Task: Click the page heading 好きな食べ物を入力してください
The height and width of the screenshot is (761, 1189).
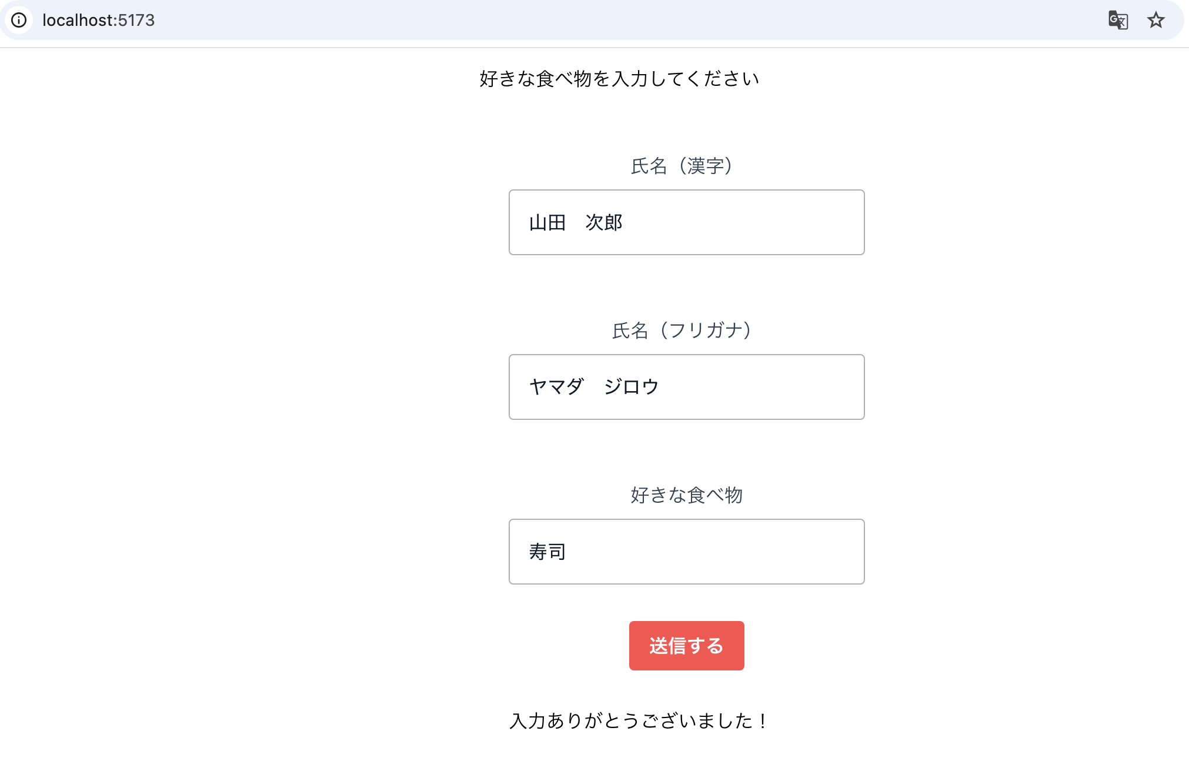Action: 619,77
